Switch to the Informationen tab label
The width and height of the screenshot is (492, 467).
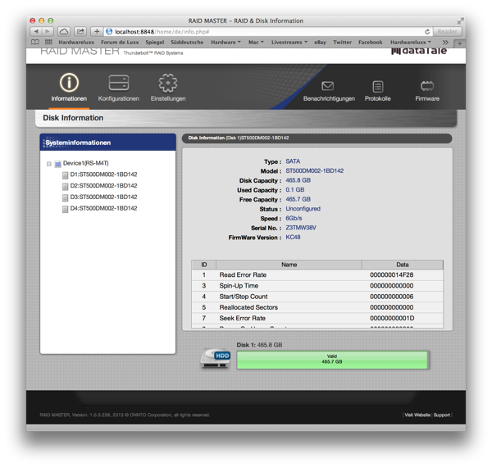[69, 99]
